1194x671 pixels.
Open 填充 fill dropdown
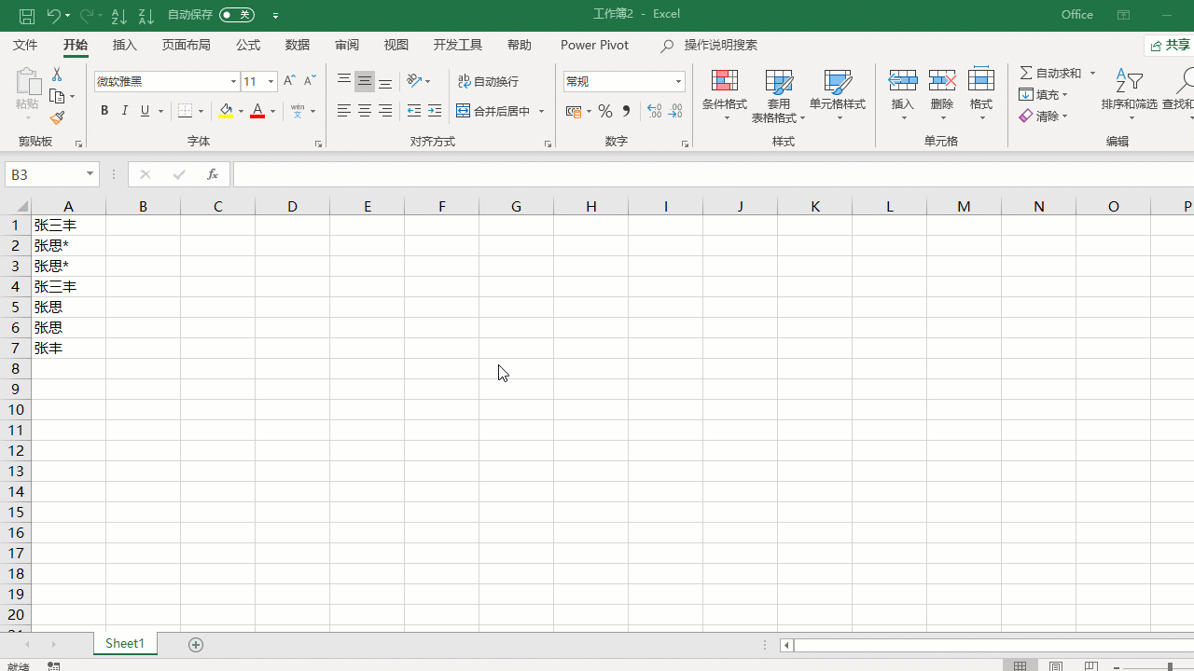[x=1044, y=94]
